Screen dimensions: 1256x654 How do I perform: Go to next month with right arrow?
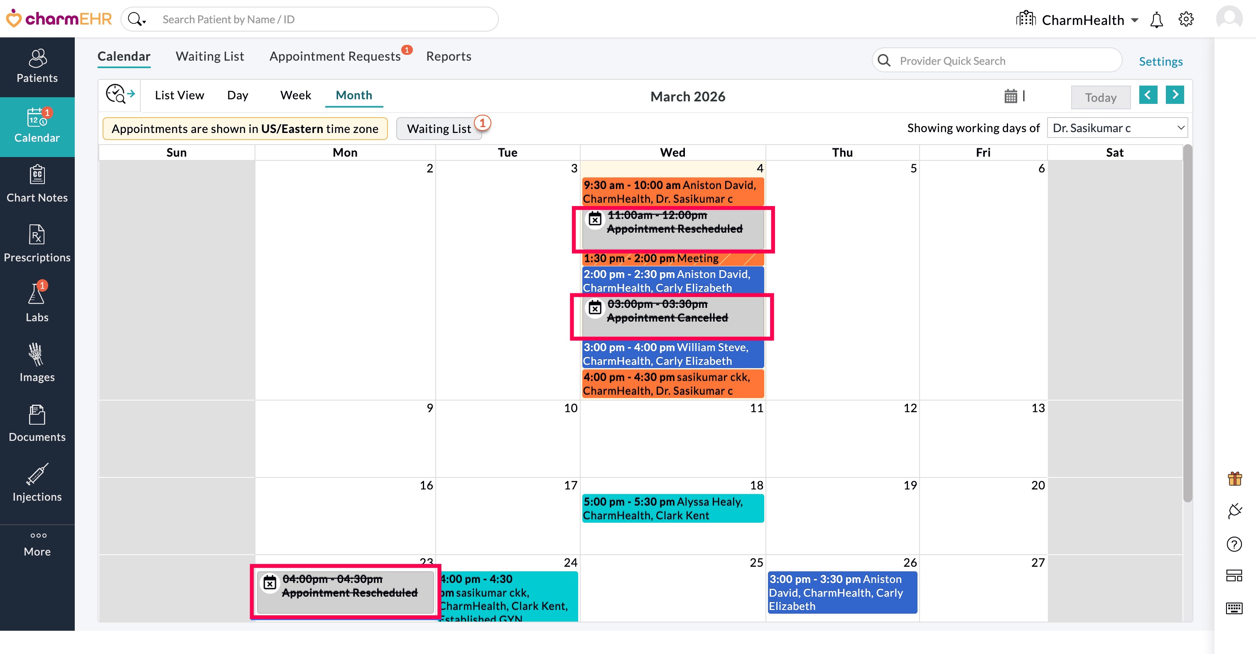[1174, 95]
